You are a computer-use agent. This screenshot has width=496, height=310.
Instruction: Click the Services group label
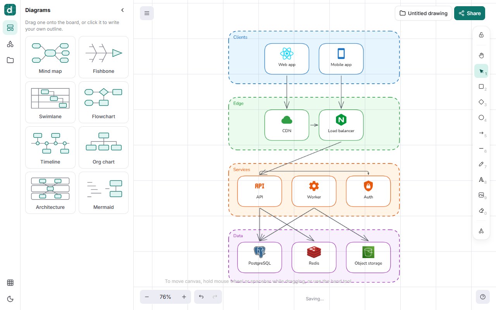[x=241, y=170]
